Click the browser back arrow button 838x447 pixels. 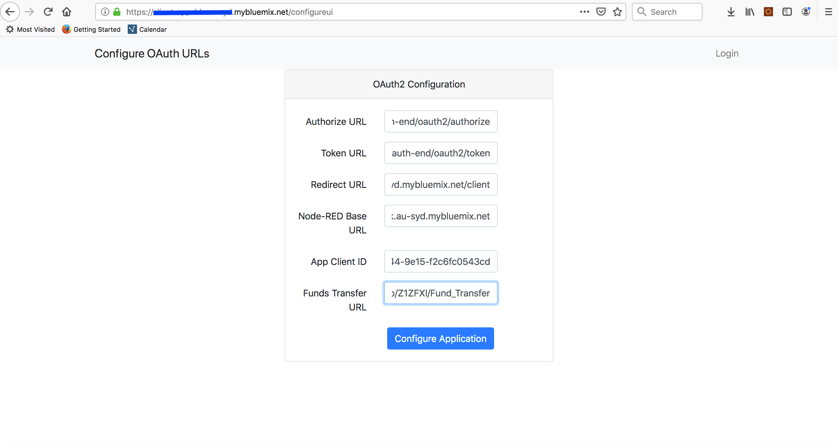[10, 12]
